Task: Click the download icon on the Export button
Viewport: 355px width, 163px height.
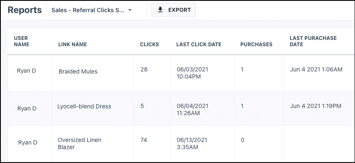Action: pos(160,10)
